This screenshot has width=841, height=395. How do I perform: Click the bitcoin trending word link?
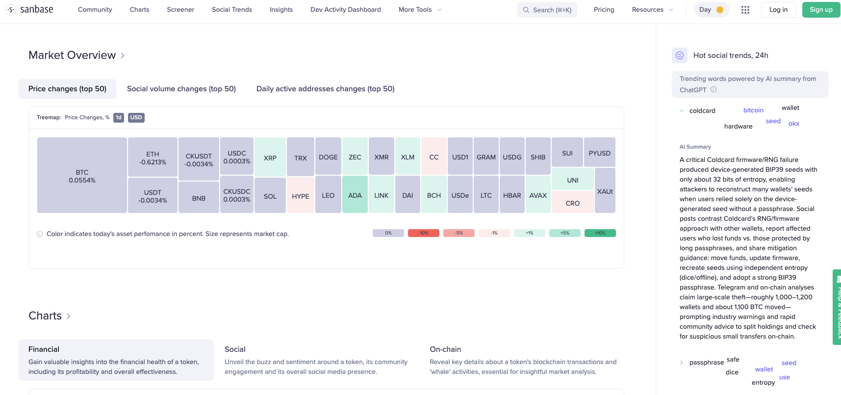pyautogui.click(x=753, y=110)
